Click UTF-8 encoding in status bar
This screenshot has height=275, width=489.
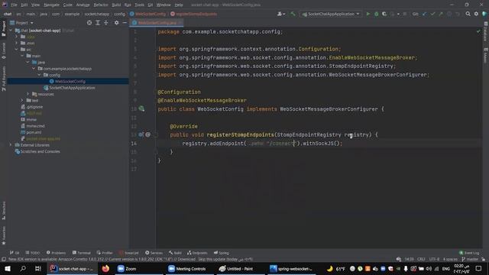[x=434, y=259]
